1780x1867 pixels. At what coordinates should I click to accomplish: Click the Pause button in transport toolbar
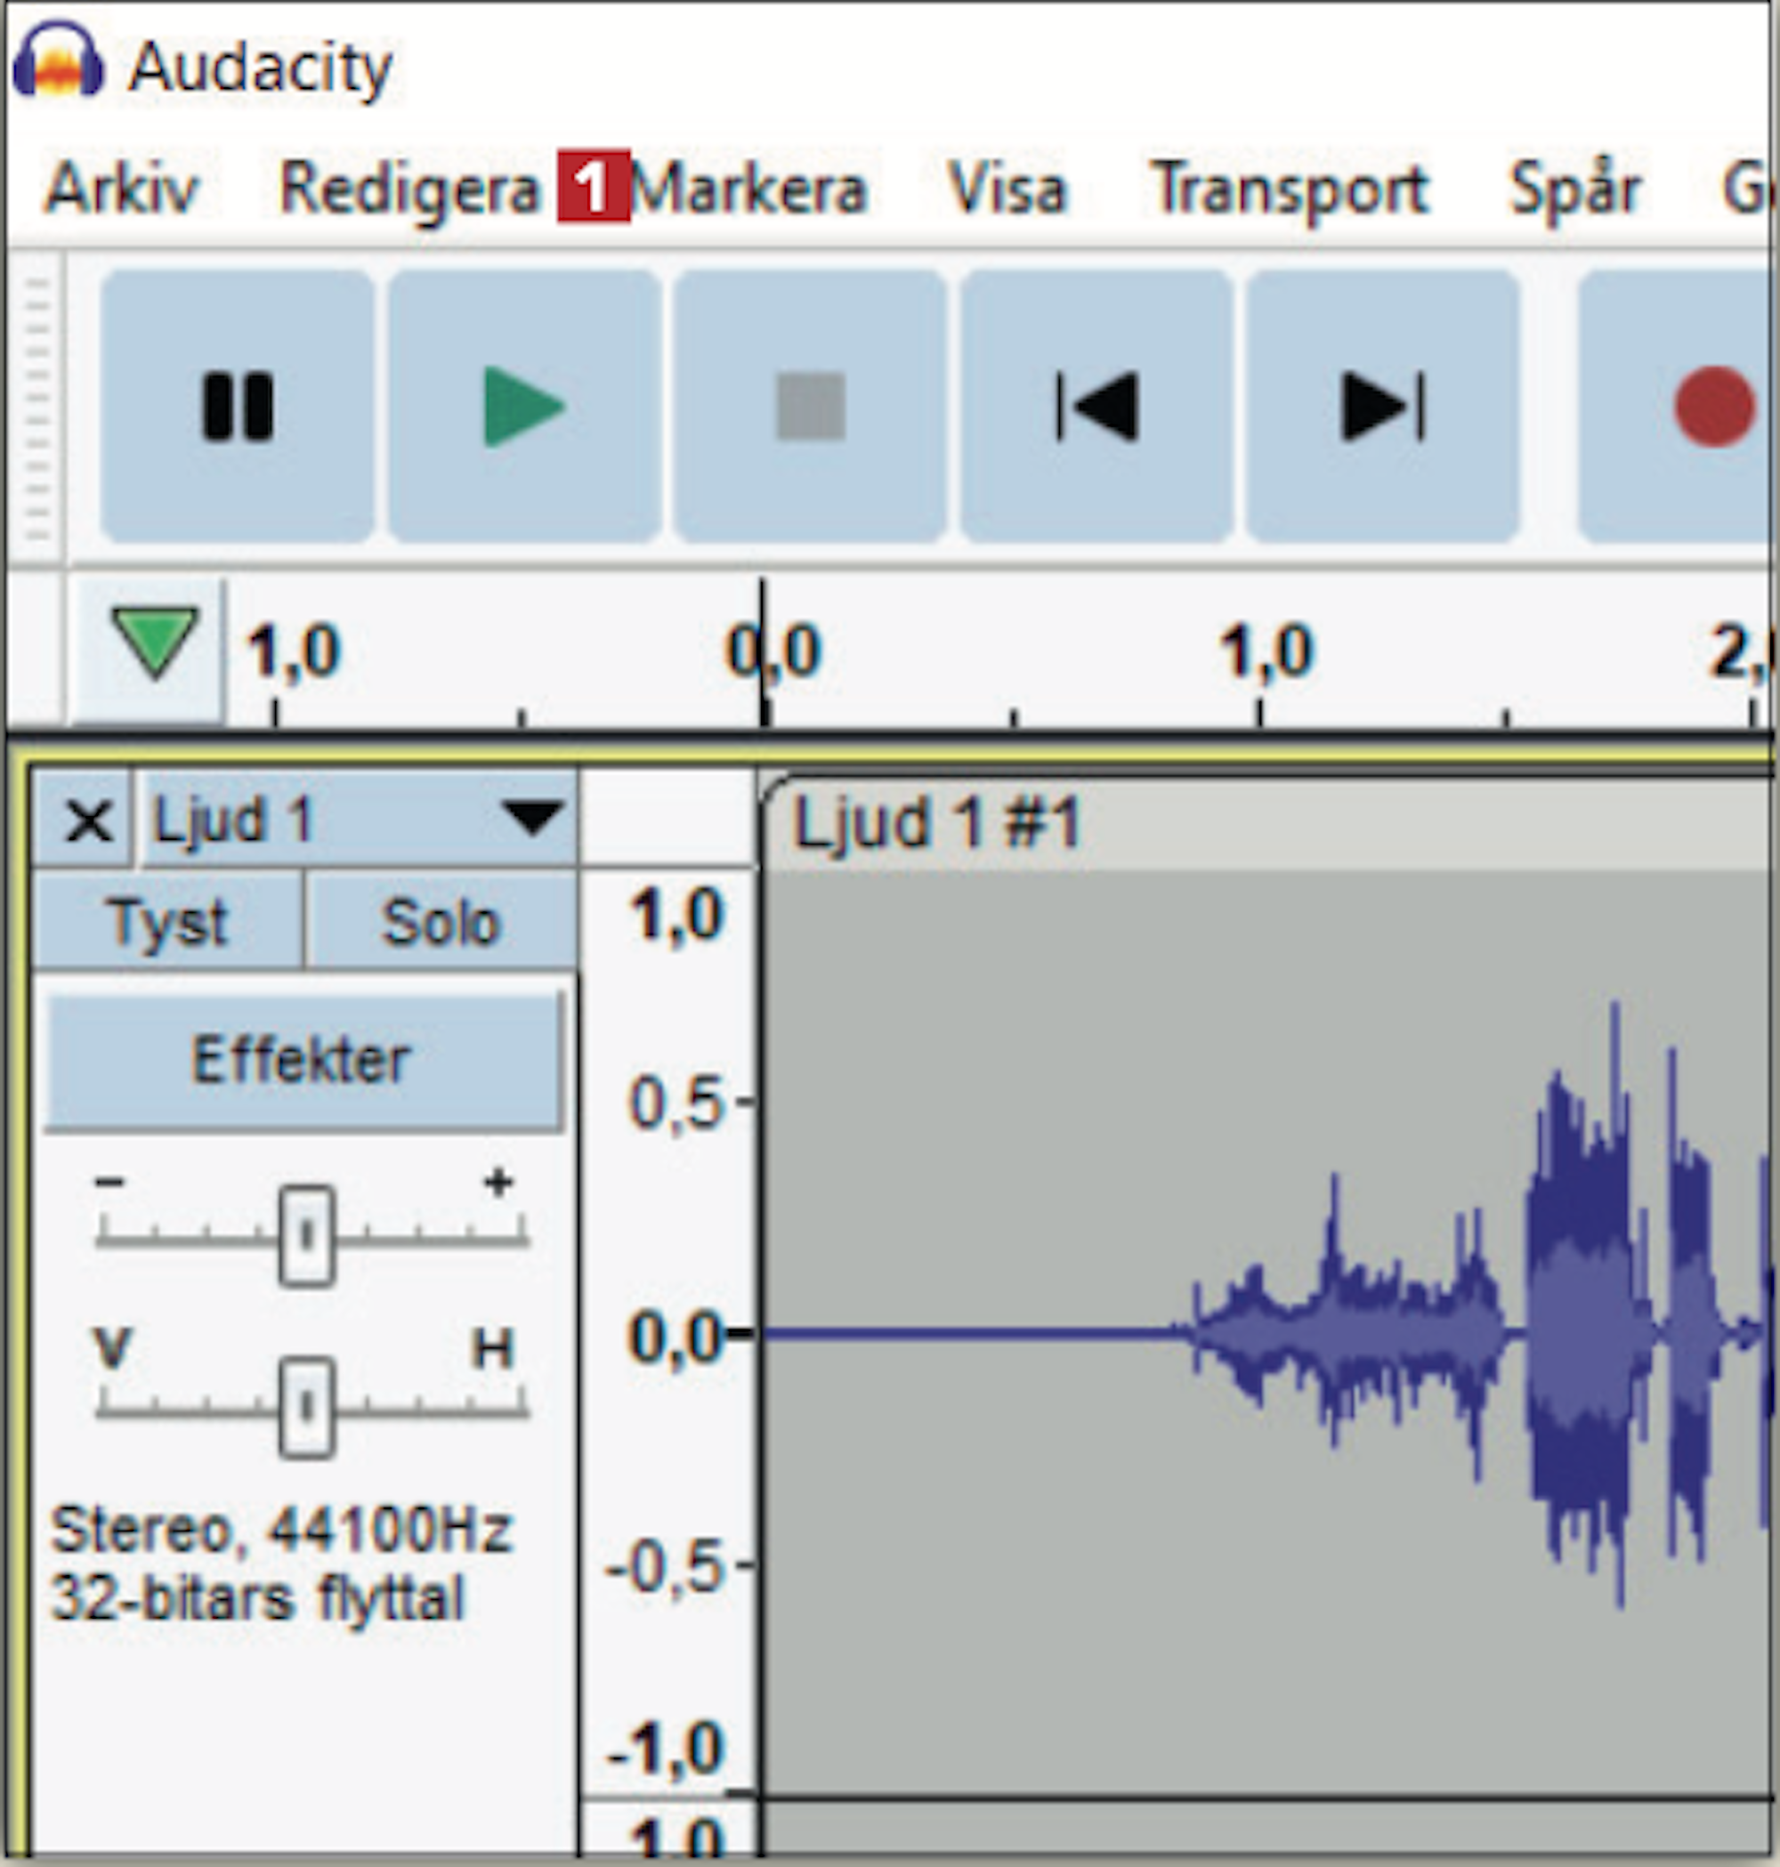click(238, 406)
